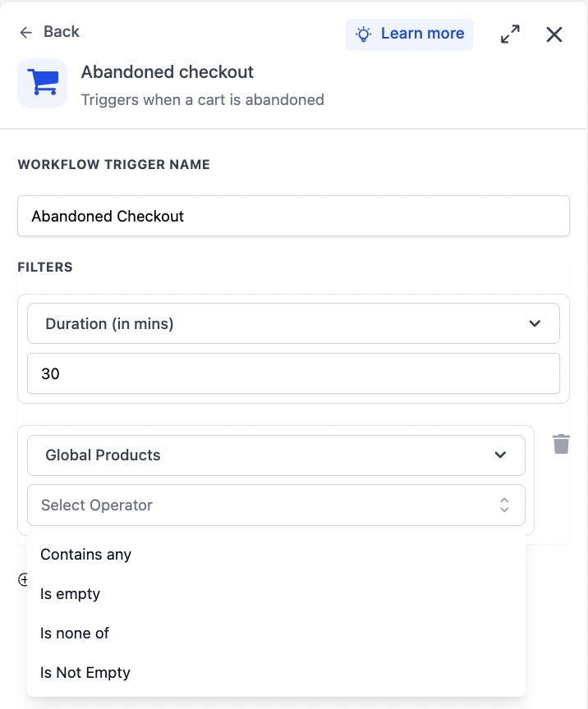Click the plus circle add filter icon
The width and height of the screenshot is (588, 709).
(x=23, y=579)
